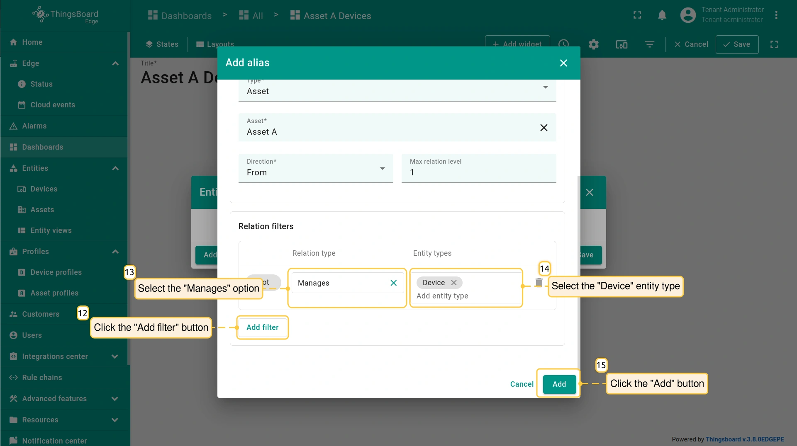Open dashboard settings gear
Image resolution: width=797 pixels, height=446 pixels.
click(593, 44)
